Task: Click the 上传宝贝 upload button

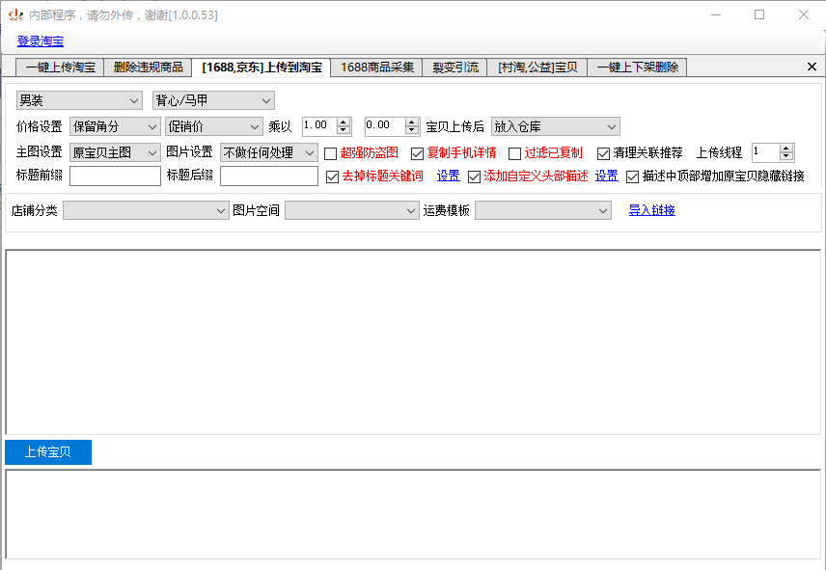Action: 48,452
